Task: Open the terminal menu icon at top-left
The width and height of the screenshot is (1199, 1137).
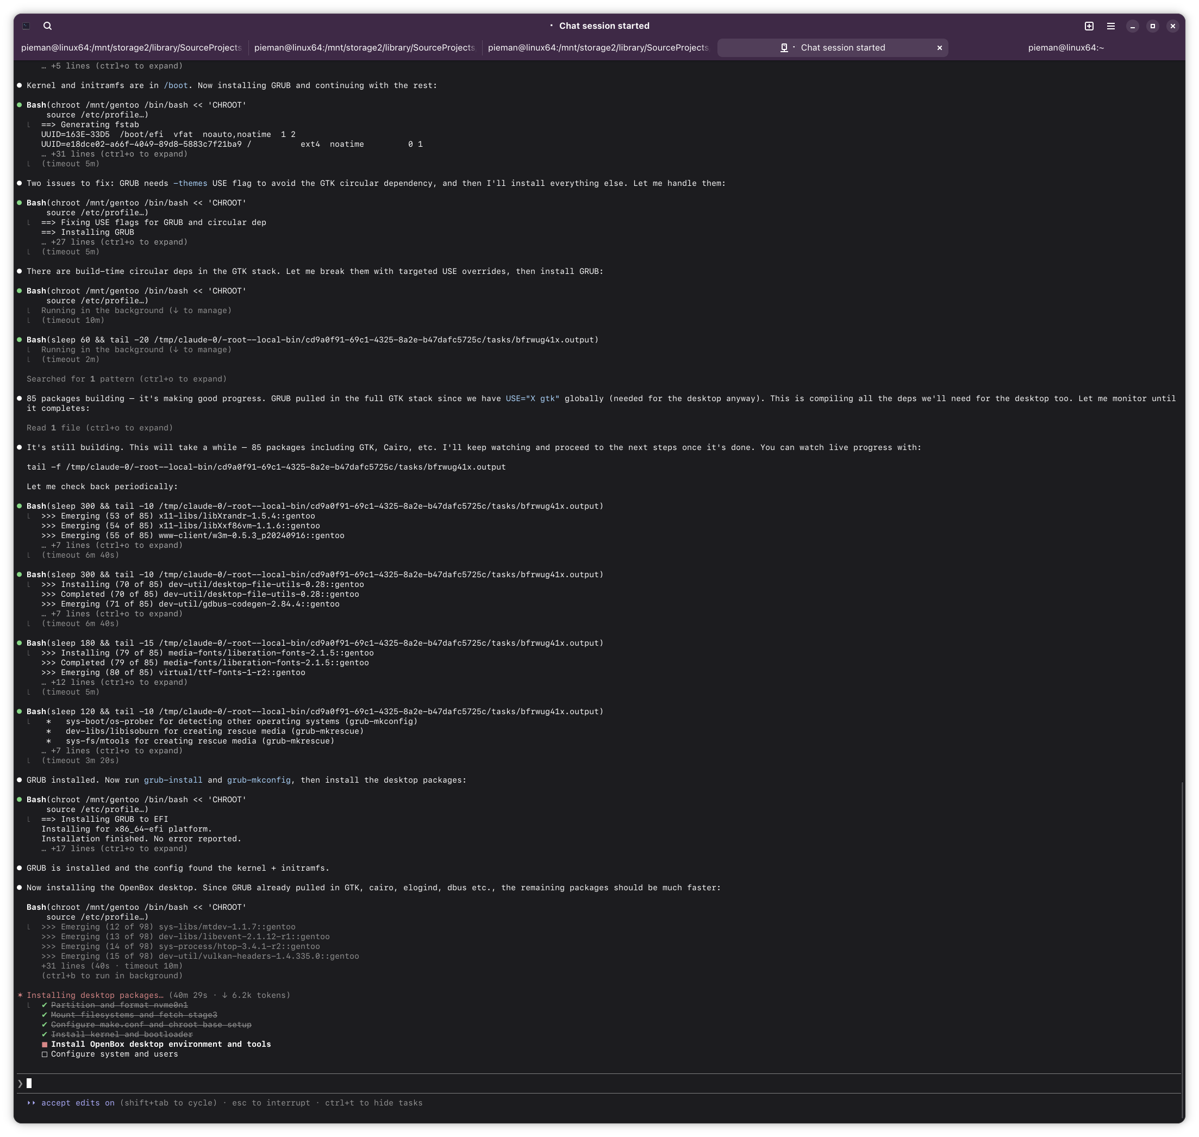Action: [26, 26]
